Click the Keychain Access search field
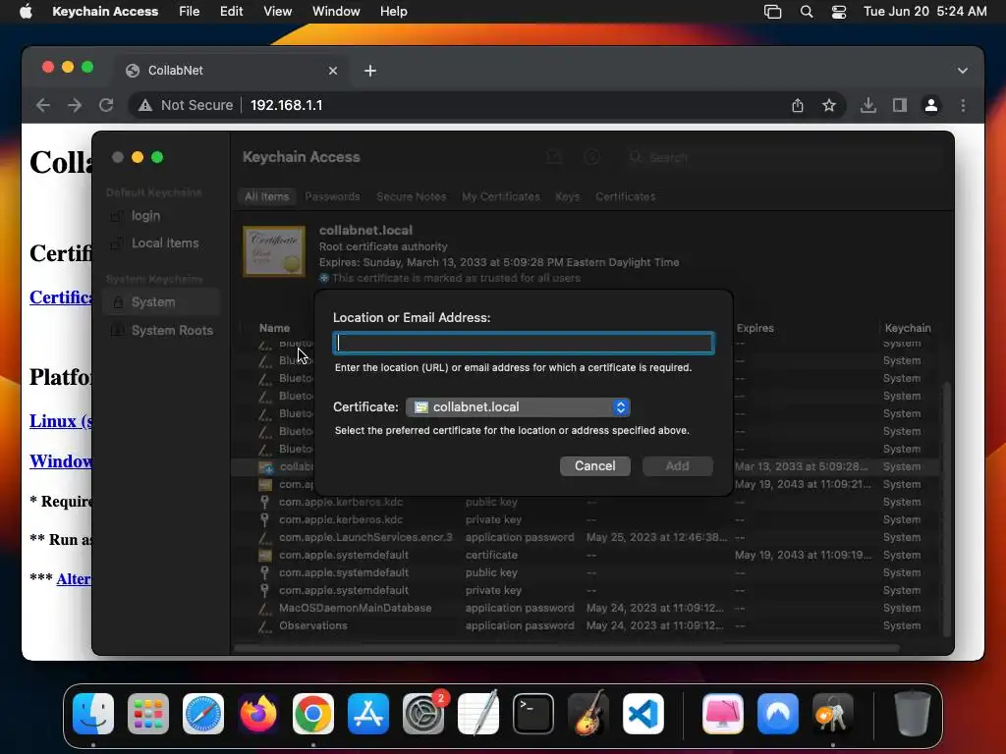This screenshot has height=754, width=1006. point(783,157)
